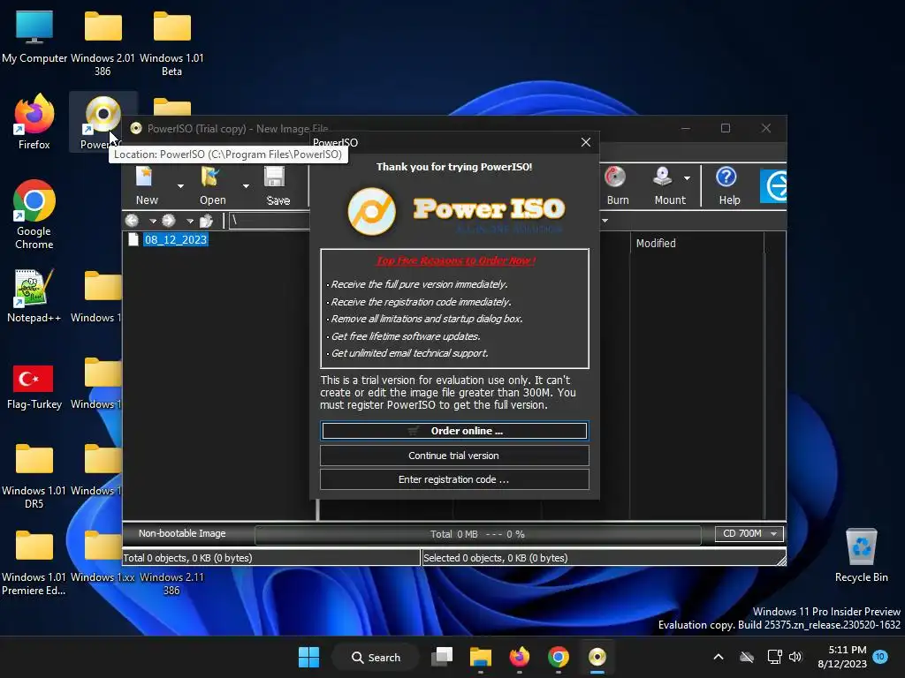
Task: Click the Non-bootable Image status label
Action: pos(182,533)
